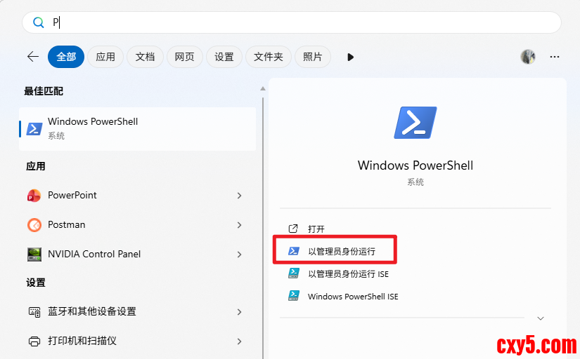The image size is (580, 359).
Task: Click the 以管理员身份运行 ISE icon
Action: [294, 273]
